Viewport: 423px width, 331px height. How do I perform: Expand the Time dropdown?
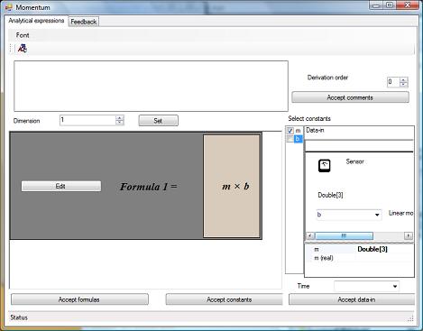point(395,286)
